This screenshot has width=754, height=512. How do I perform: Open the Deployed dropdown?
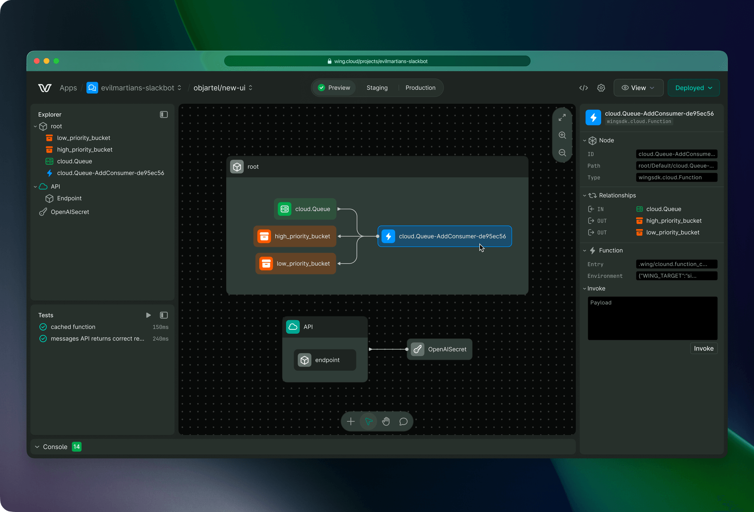[x=693, y=88]
